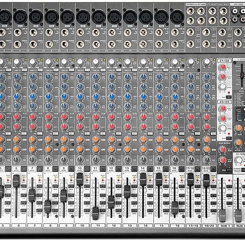The width and height of the screenshot is (245, 245).
Task: Click the white level knob under 21/22
Action: click(223, 87)
